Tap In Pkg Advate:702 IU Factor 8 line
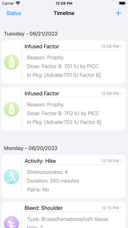 point(64,122)
